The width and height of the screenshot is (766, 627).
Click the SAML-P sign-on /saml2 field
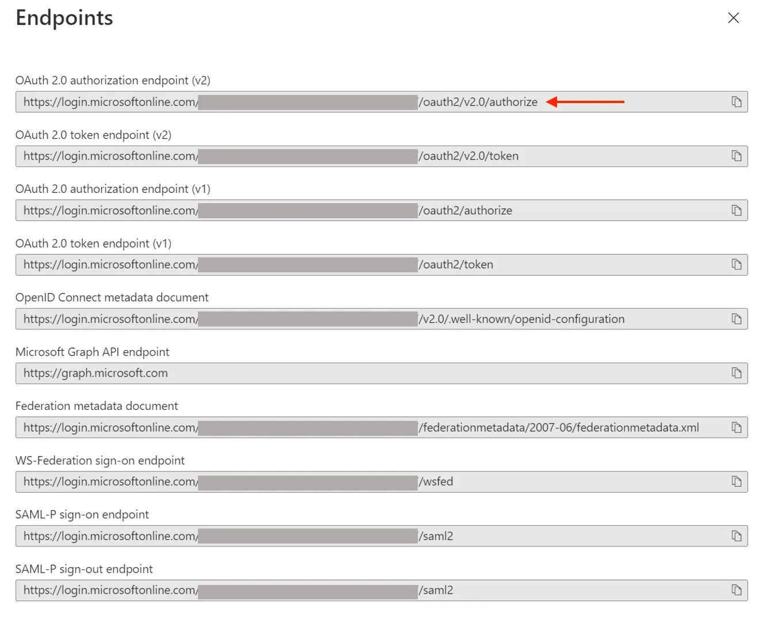[382, 536]
